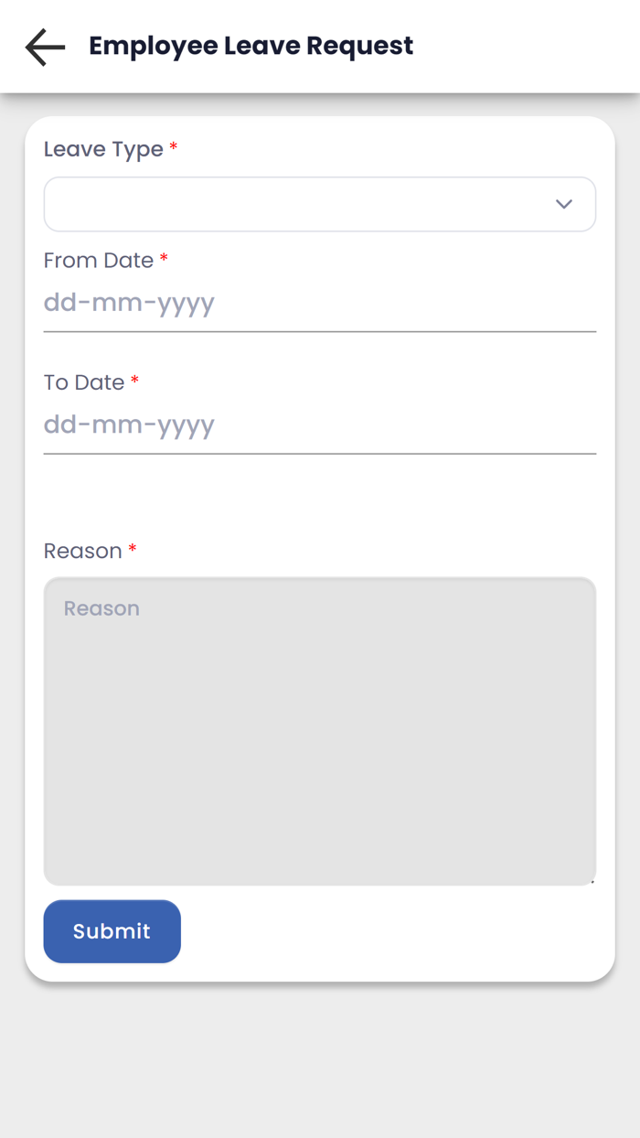Viewport: 640px width, 1138px height.
Task: Select the app header bar area
Action: [x=320, y=46]
